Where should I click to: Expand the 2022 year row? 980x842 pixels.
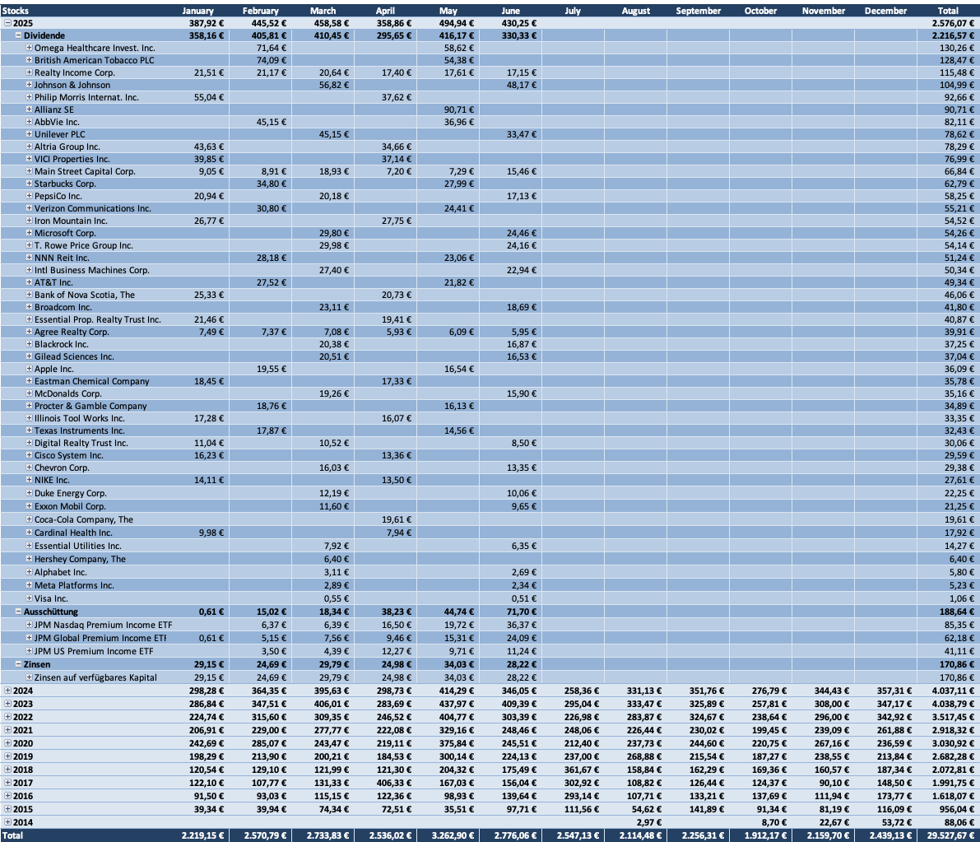coord(7,716)
